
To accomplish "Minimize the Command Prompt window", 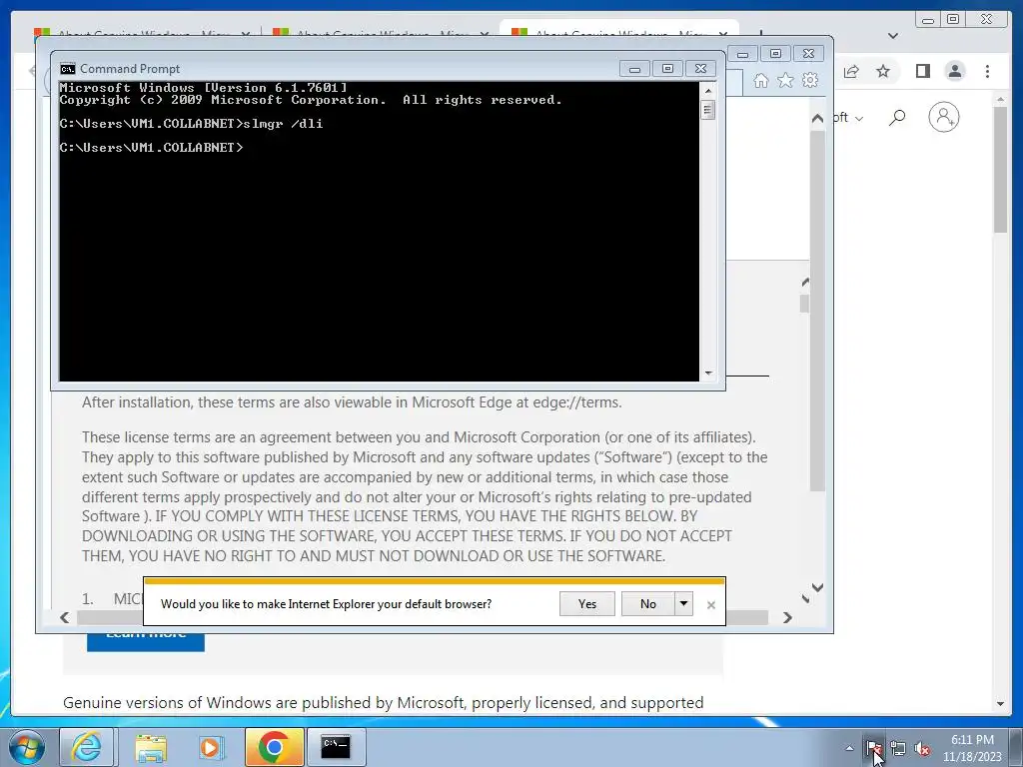I will point(634,69).
